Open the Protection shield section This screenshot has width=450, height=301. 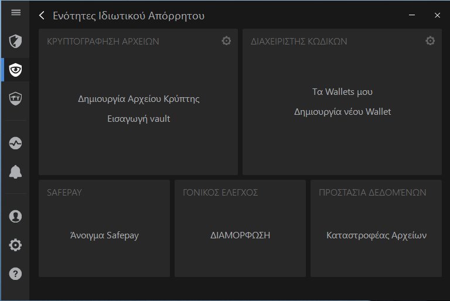pyautogui.click(x=15, y=42)
